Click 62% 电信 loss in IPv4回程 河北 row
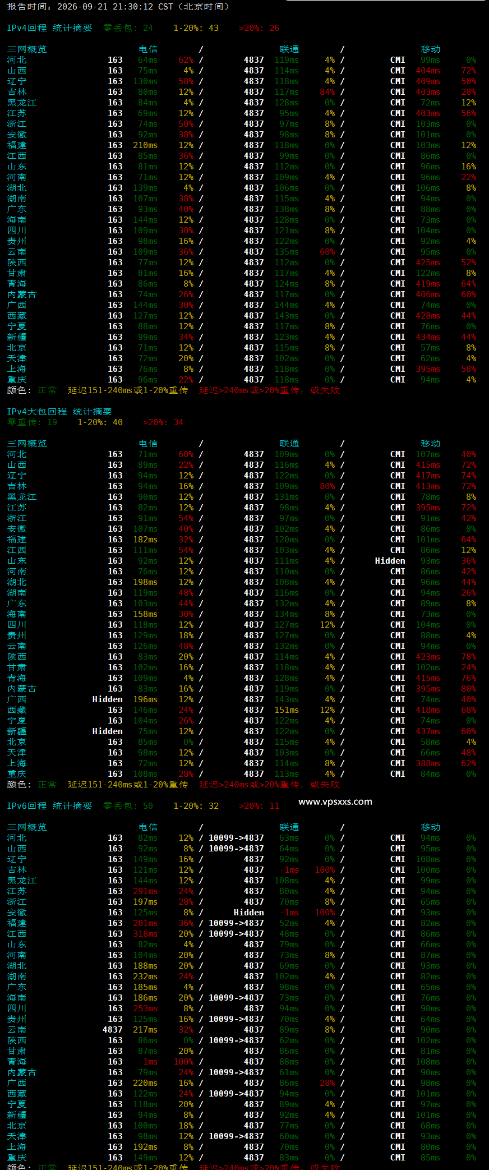 click(x=186, y=60)
